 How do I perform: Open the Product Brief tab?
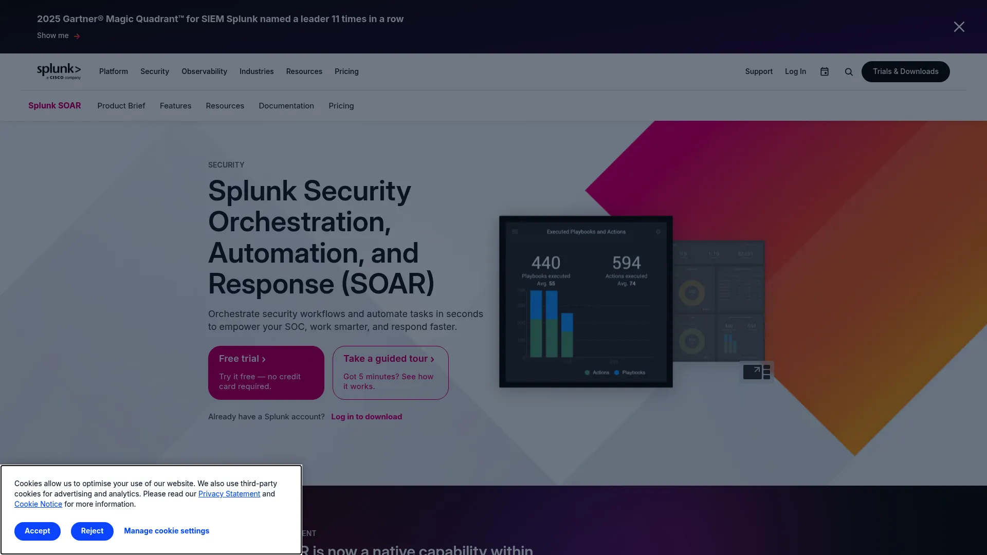point(121,106)
